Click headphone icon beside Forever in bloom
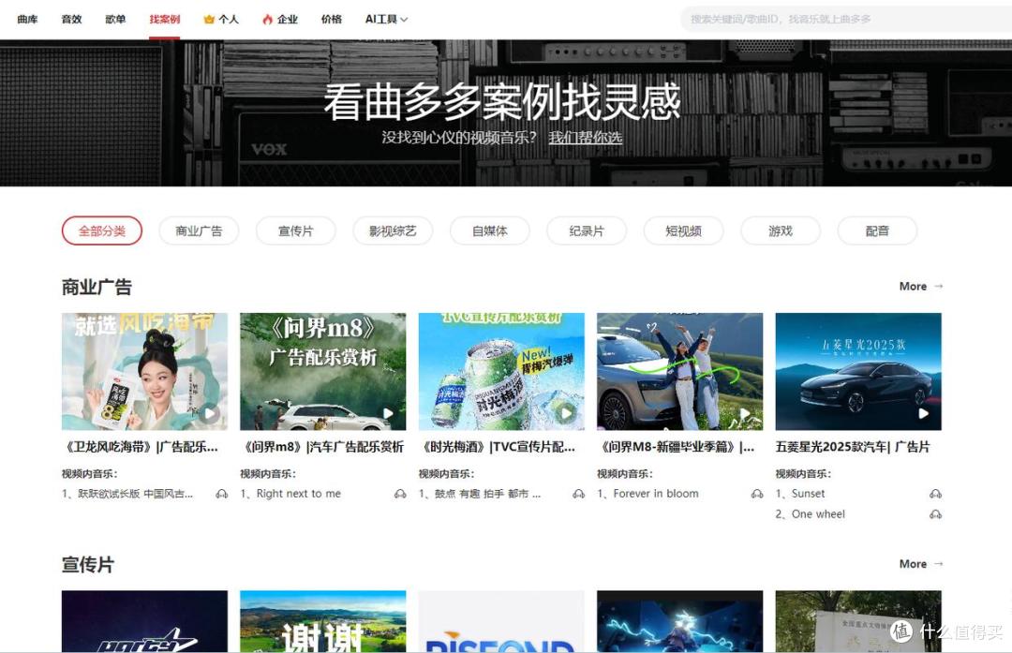 point(757,494)
